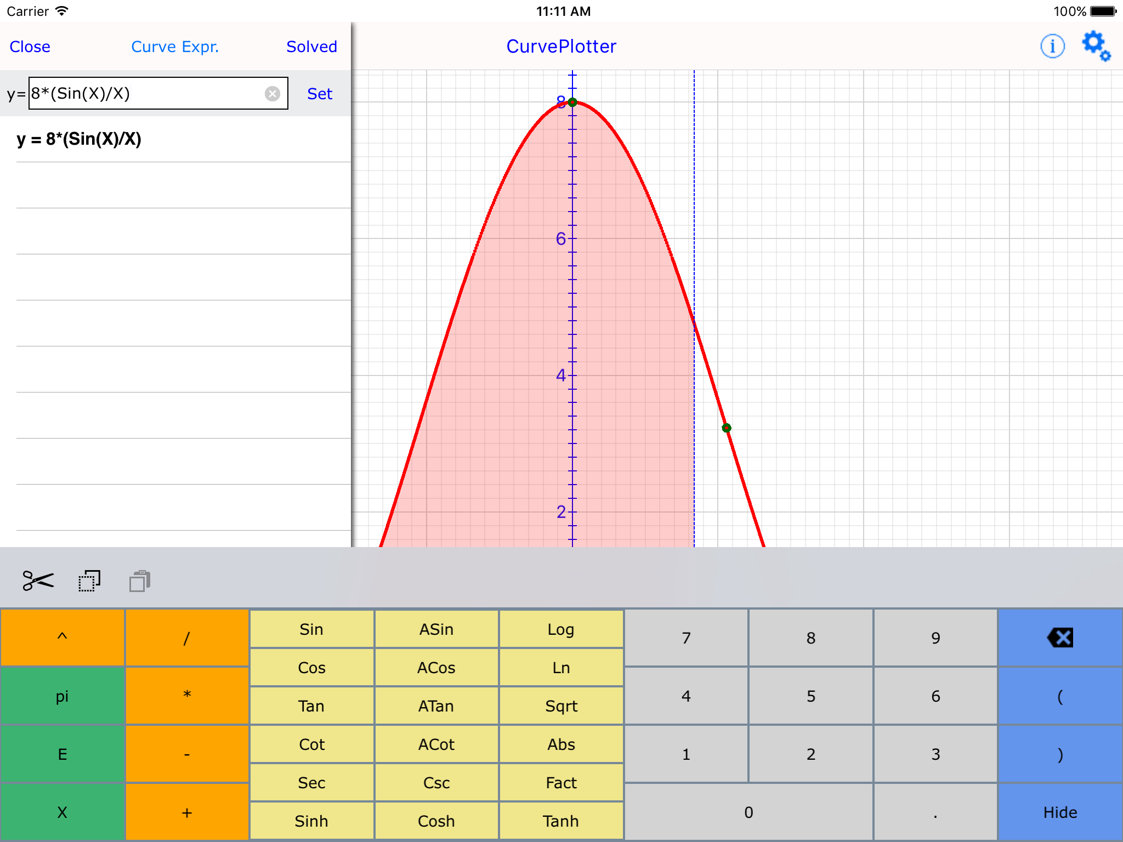Image resolution: width=1123 pixels, height=842 pixels.
Task: Tap digit 3 key
Action: (935, 754)
